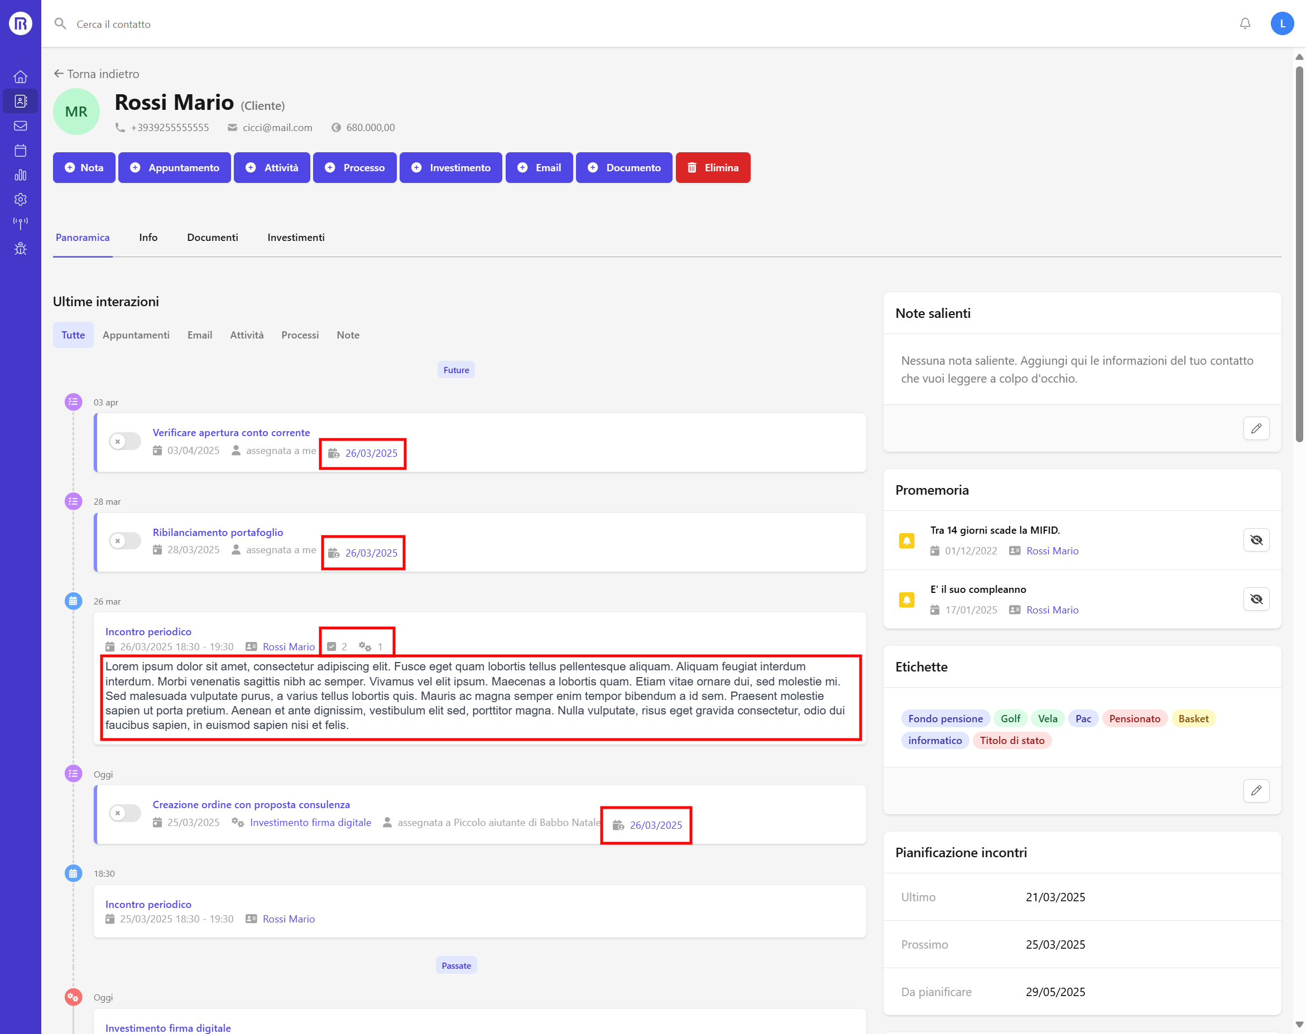Image resolution: width=1306 pixels, height=1034 pixels.
Task: Click the bug icon in sidebar
Action: pyautogui.click(x=21, y=249)
